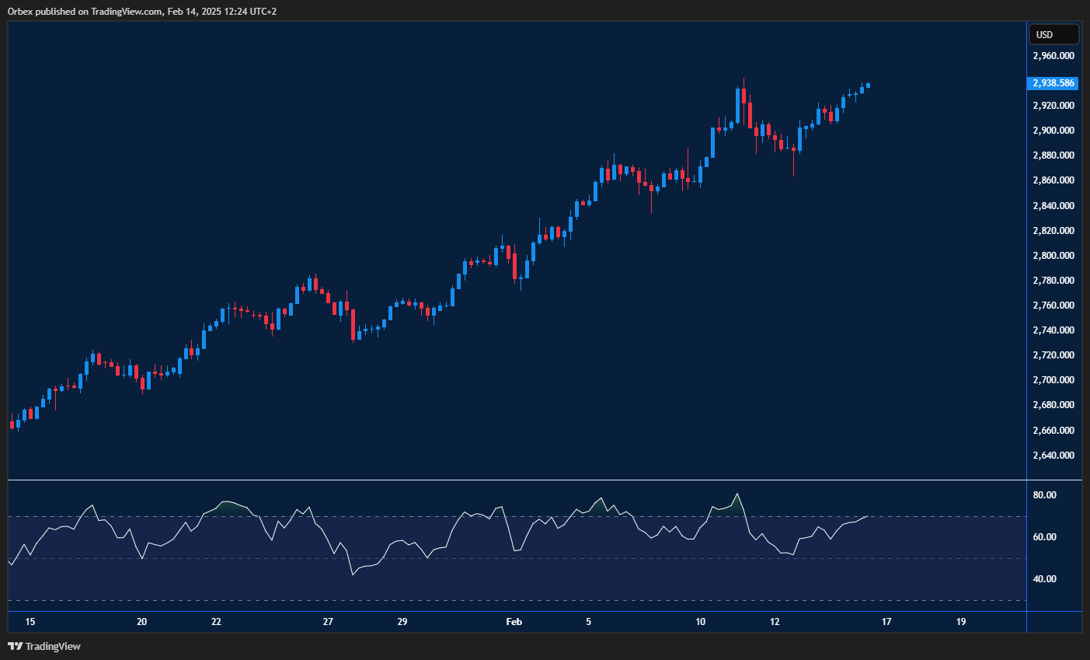This screenshot has width=1090, height=660.
Task: Click the 60.00 gridline value on RSI scale
Action: click(1046, 536)
